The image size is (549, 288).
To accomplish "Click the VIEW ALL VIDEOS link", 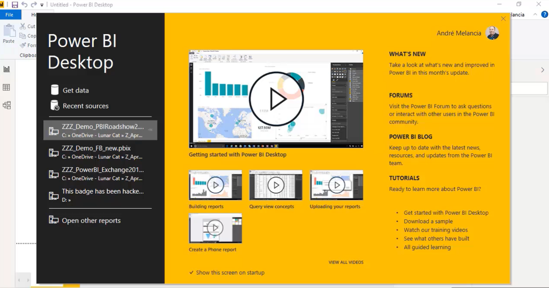I will click(346, 262).
